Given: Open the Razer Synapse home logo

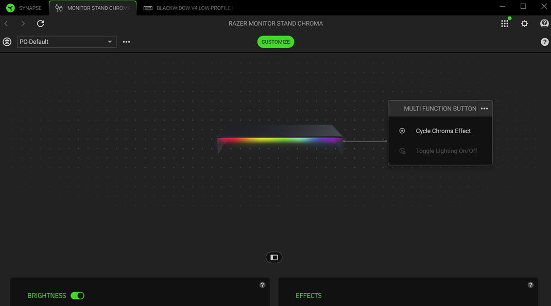Looking at the screenshot, I should point(10,7).
